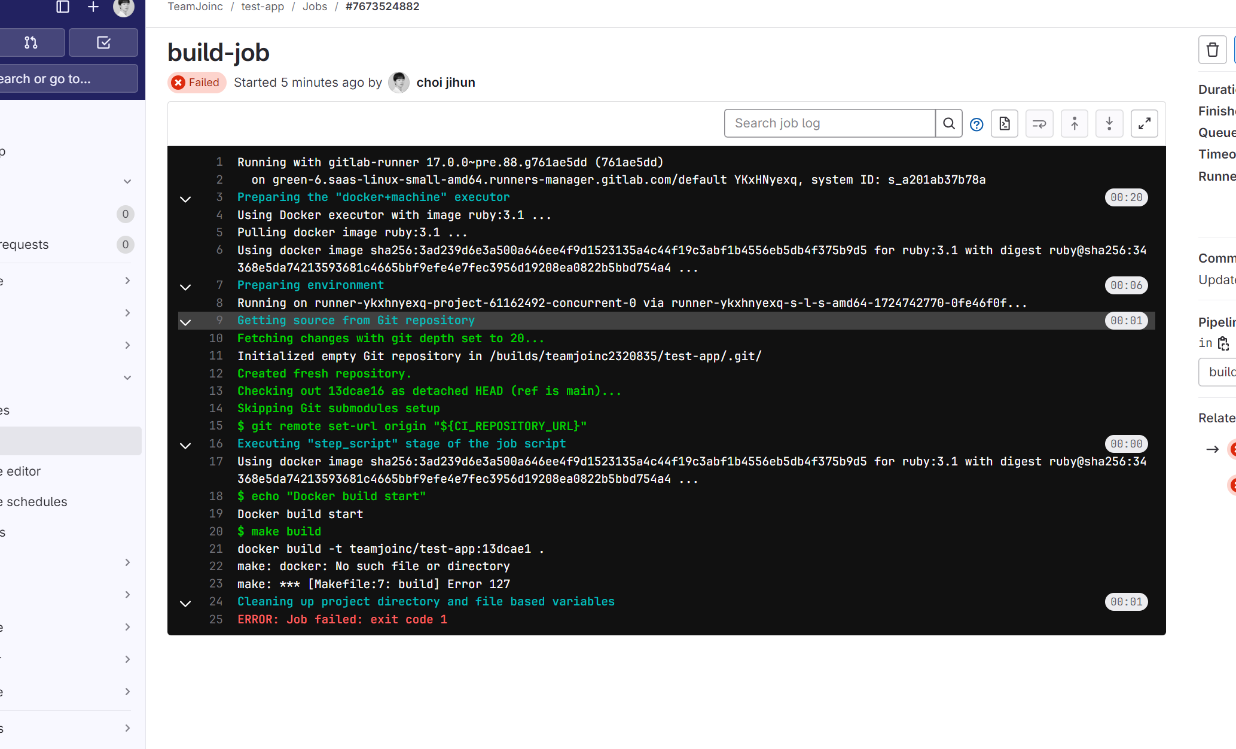
Task: Click line number 25 in log
Action: coord(216,619)
